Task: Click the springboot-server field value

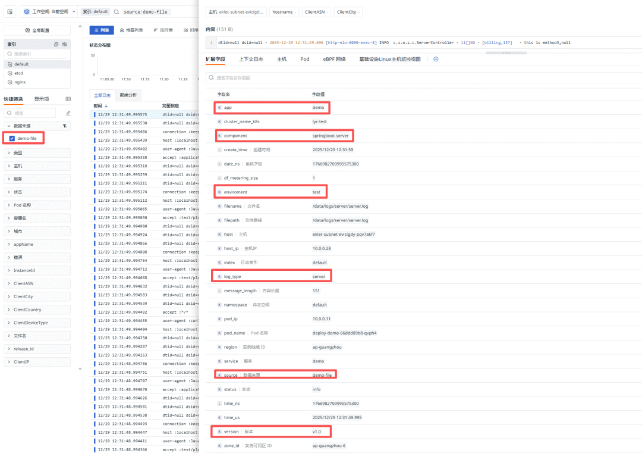Action: click(x=331, y=136)
